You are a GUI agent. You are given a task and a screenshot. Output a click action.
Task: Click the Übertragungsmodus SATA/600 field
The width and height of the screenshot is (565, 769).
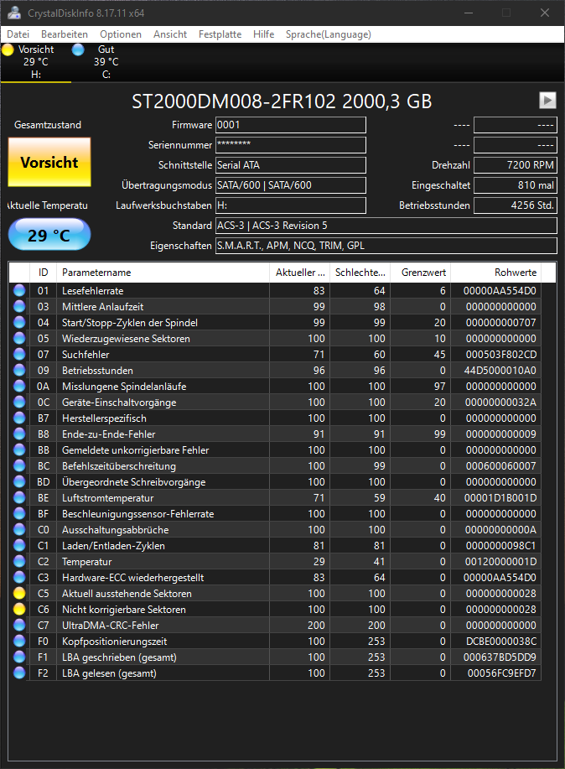click(291, 185)
